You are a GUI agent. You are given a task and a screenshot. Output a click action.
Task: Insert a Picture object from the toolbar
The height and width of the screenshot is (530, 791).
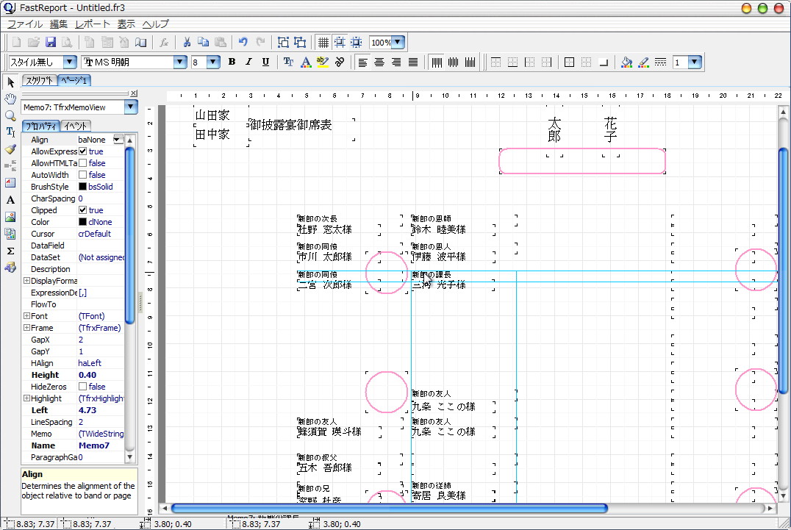(10, 217)
